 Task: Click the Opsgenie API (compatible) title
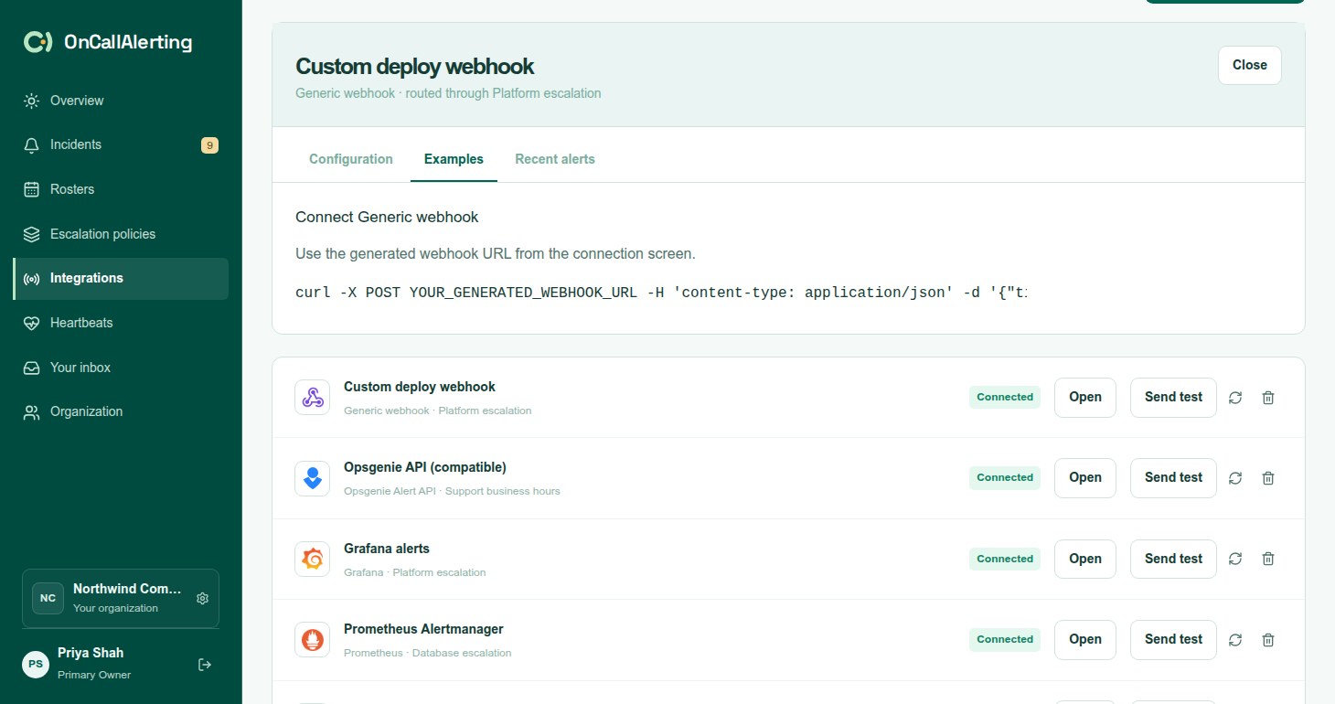click(x=425, y=467)
